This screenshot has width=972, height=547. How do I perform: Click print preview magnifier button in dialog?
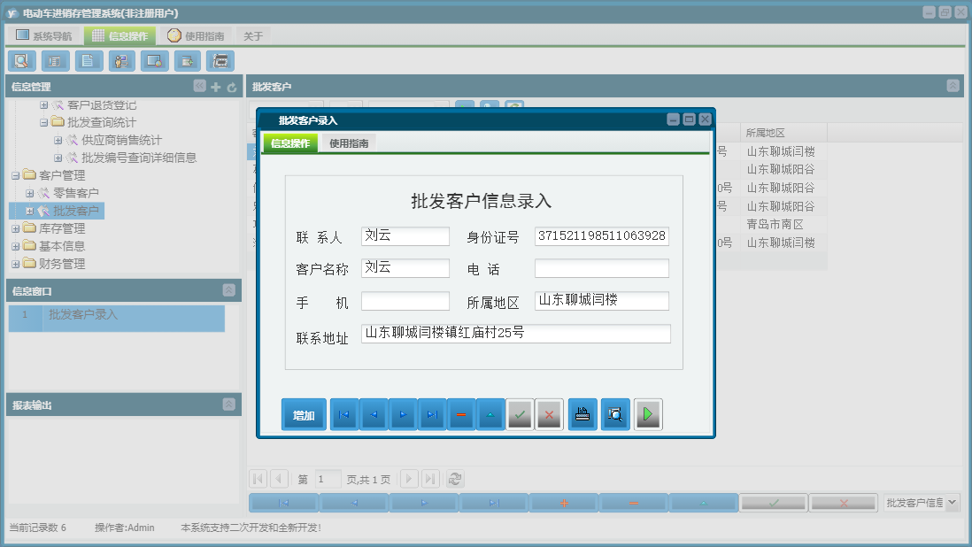click(615, 414)
